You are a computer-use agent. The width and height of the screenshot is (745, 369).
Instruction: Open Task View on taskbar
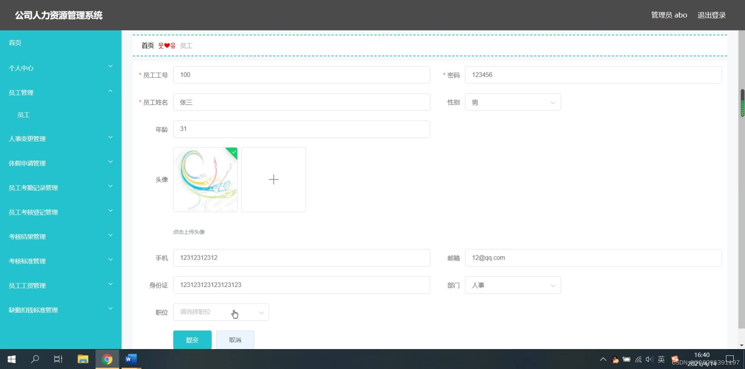58,359
